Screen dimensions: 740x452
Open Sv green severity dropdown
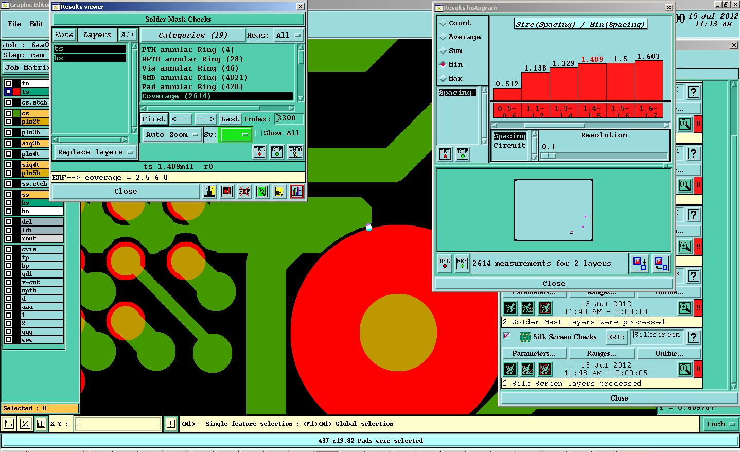pos(236,135)
